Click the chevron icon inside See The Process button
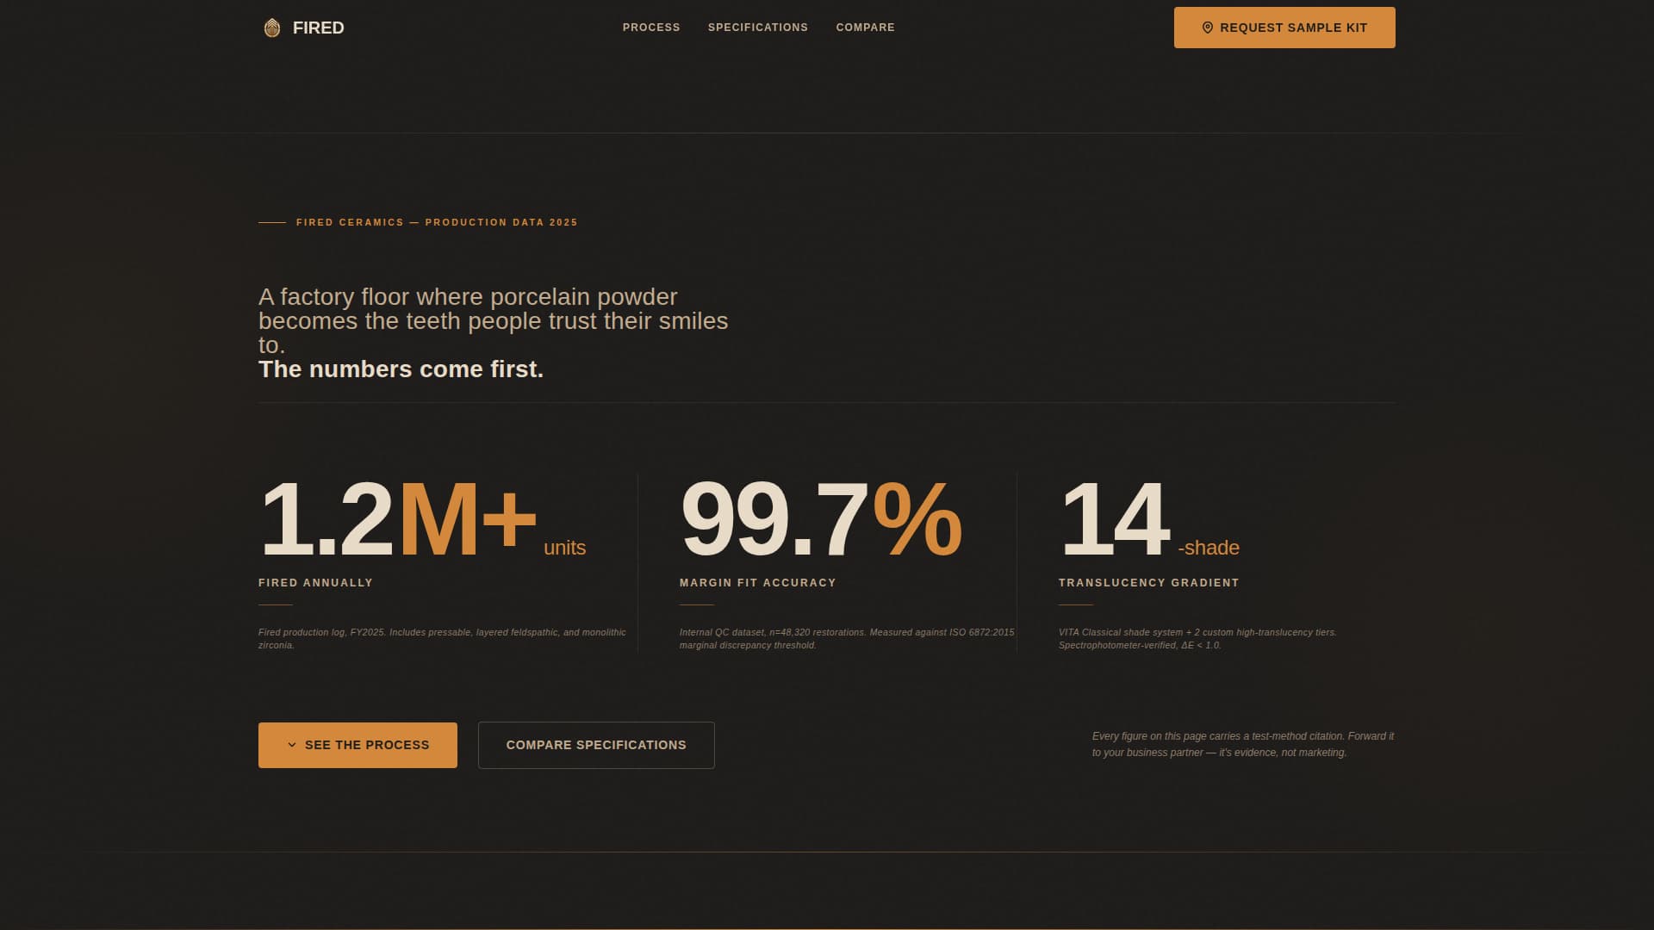The image size is (1654, 930). coord(293,745)
